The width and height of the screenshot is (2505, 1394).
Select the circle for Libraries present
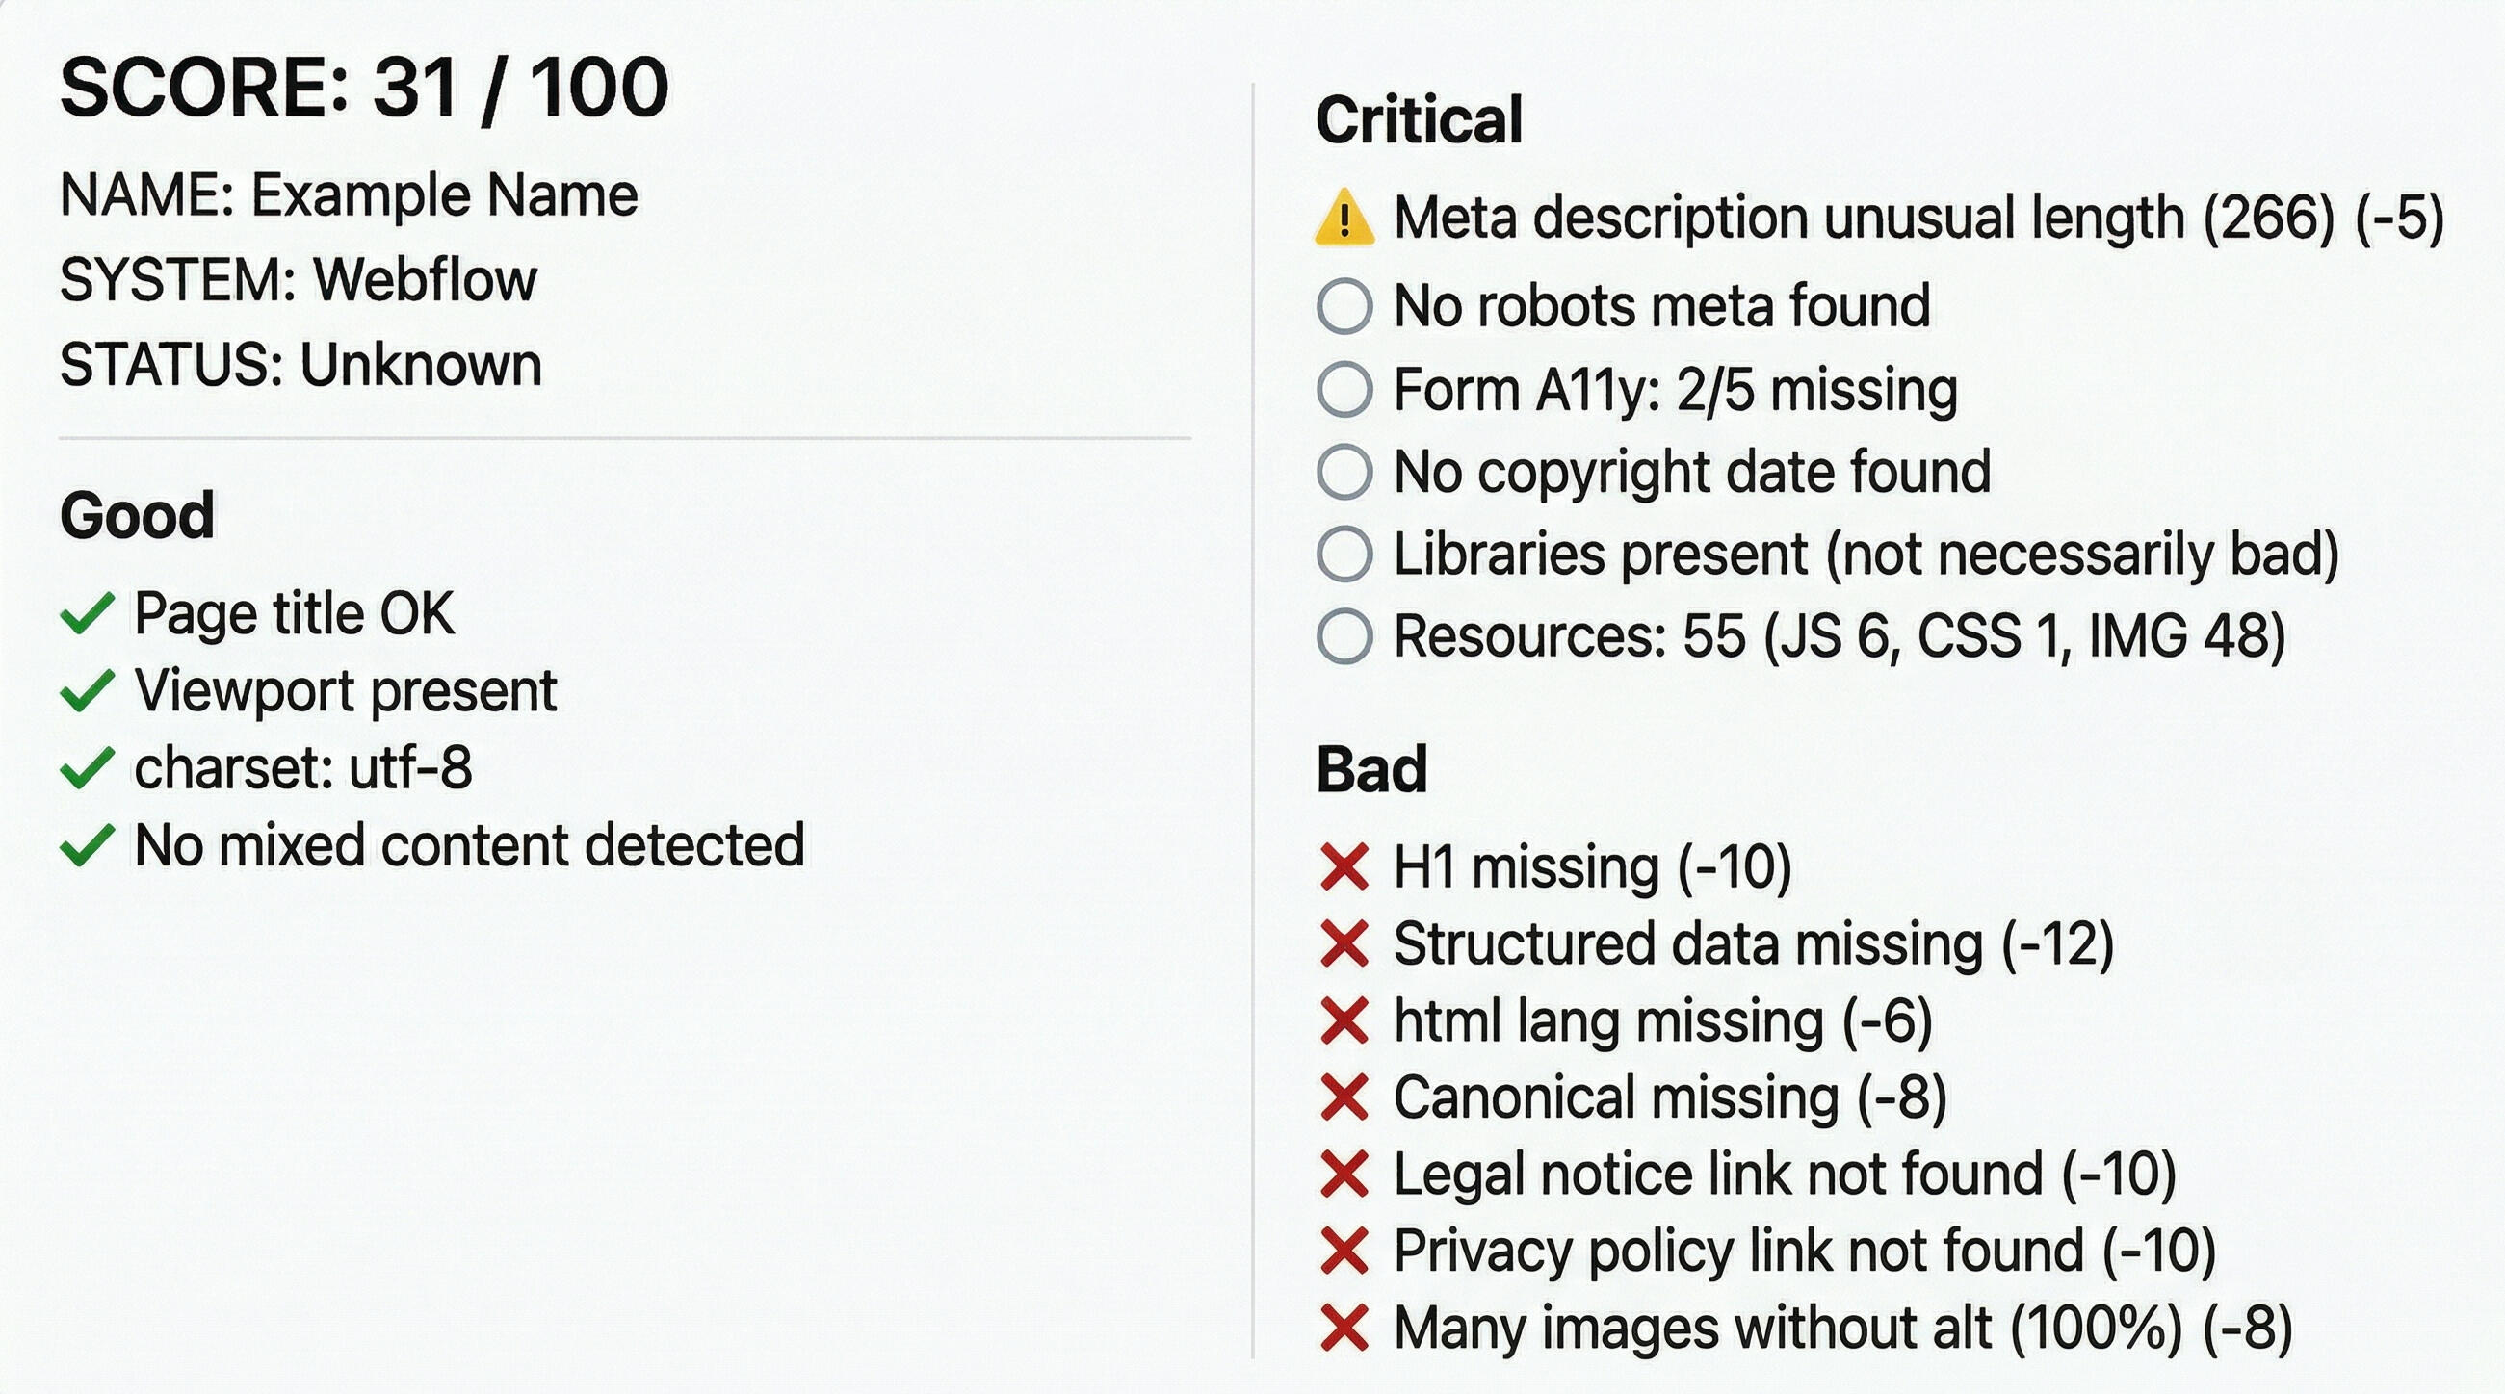[1344, 555]
